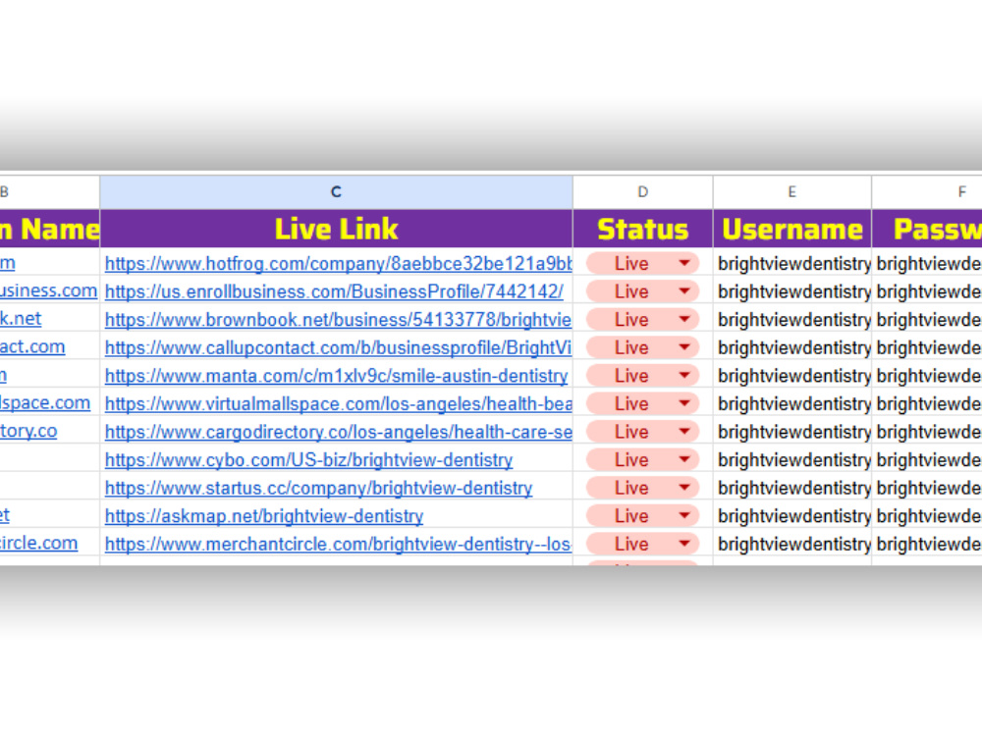Open Status dropdown in askmap.net row
Viewport: 982px width, 736px height.
[684, 516]
